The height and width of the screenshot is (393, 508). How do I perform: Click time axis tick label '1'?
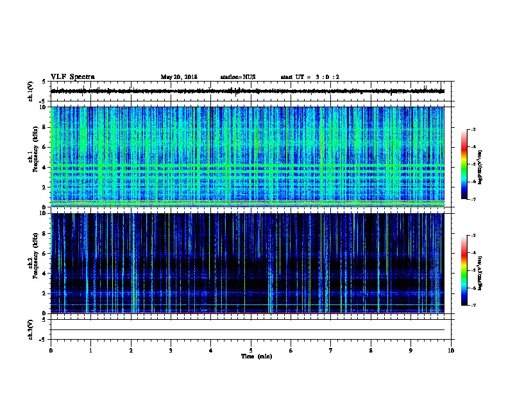(x=90, y=351)
